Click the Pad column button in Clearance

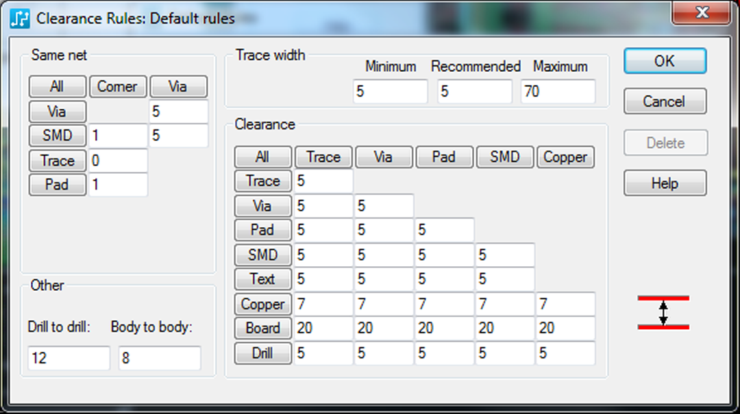pyautogui.click(x=444, y=157)
